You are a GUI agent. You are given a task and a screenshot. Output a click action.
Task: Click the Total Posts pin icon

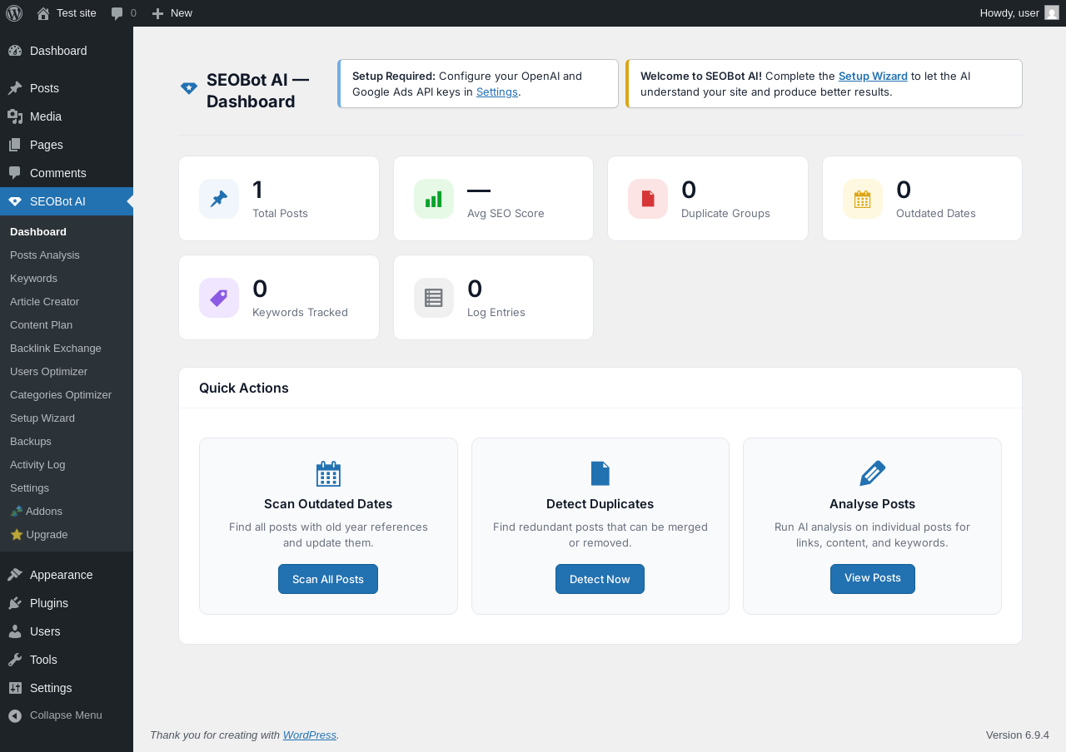coord(219,199)
